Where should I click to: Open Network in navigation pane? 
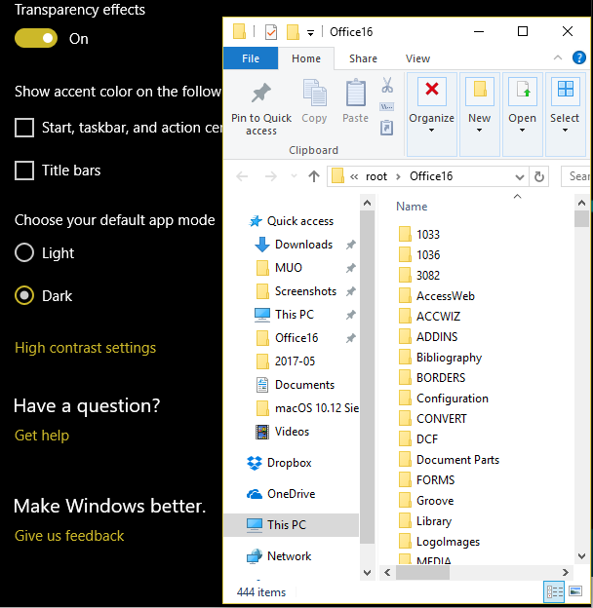click(279, 556)
